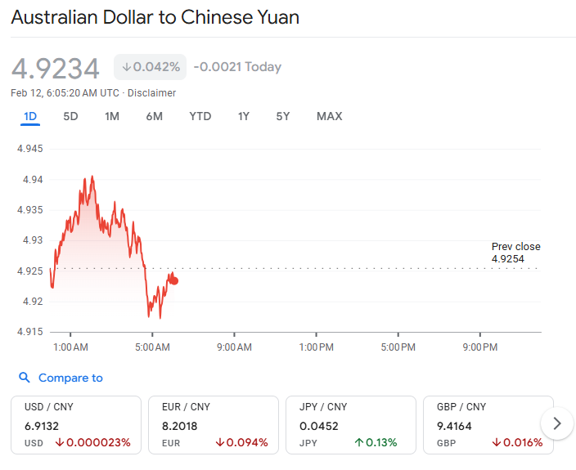This screenshot has width=576, height=470.
Task: Open the USD / CNY comparison card
Action: coord(76,425)
